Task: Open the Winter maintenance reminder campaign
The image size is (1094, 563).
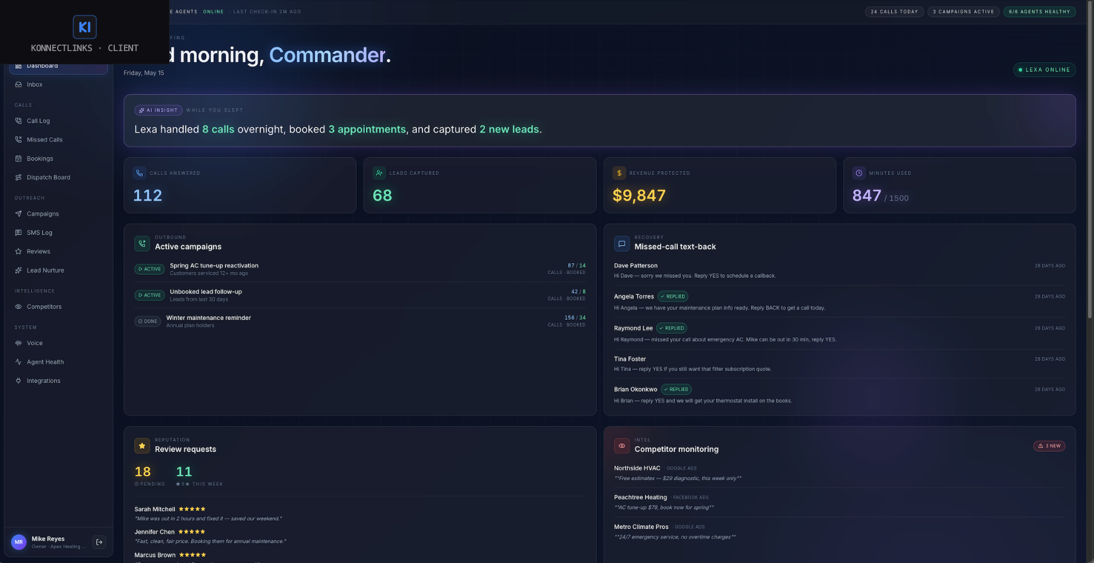Action: [x=360, y=322]
